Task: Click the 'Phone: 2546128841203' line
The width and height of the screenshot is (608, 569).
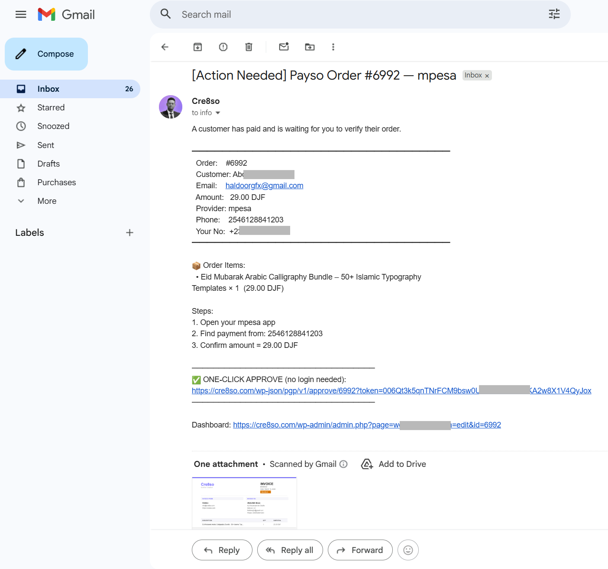Action: (x=239, y=220)
